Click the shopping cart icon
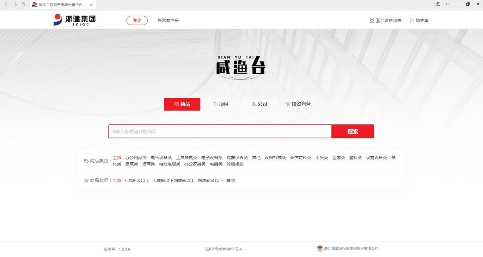 pyautogui.click(x=412, y=21)
